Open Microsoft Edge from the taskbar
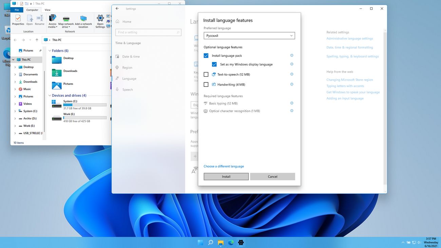This screenshot has width=441, height=248. click(x=231, y=243)
